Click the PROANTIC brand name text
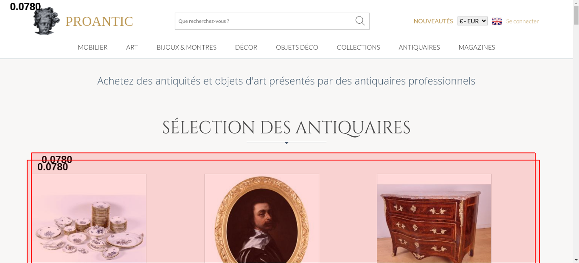Image resolution: width=579 pixels, height=263 pixels. point(99,21)
